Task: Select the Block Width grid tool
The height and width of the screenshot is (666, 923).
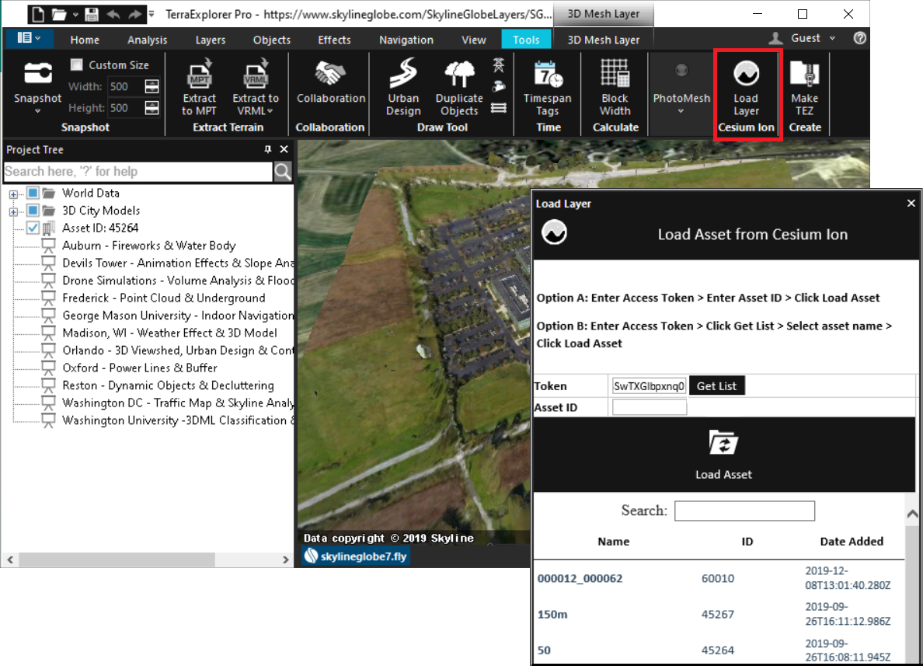Action: point(615,75)
